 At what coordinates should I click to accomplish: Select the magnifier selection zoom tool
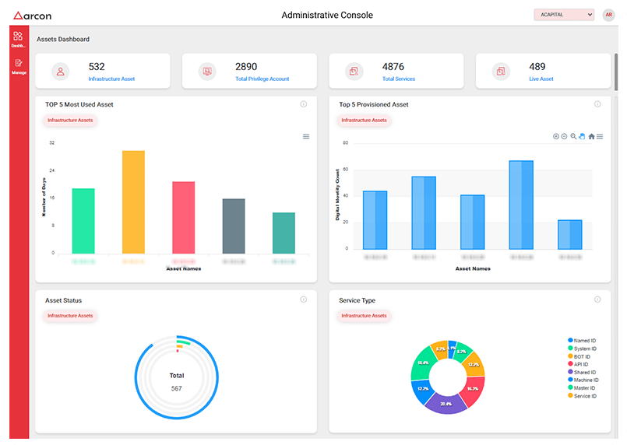coord(573,136)
